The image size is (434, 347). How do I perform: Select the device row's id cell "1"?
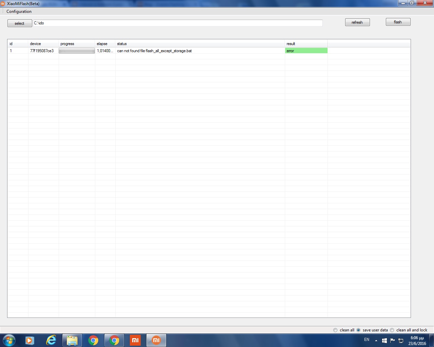pyautogui.click(x=18, y=51)
